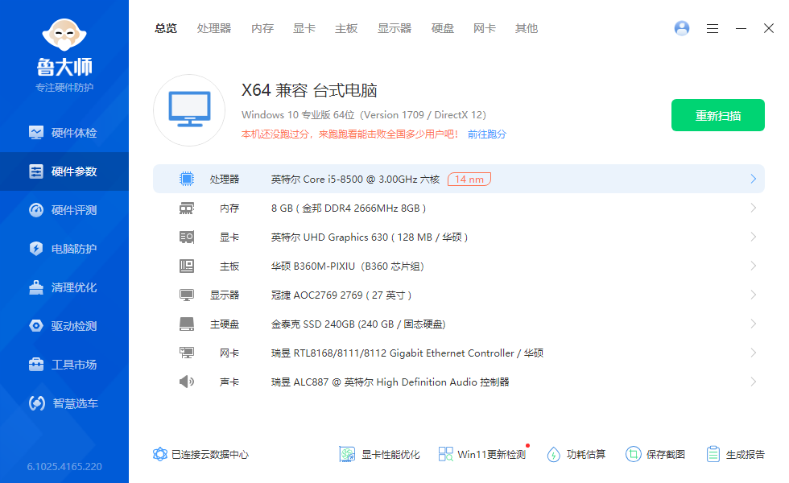Select 电脑防护 from the sidebar
Viewport: 789px width, 483px height.
[x=64, y=248]
